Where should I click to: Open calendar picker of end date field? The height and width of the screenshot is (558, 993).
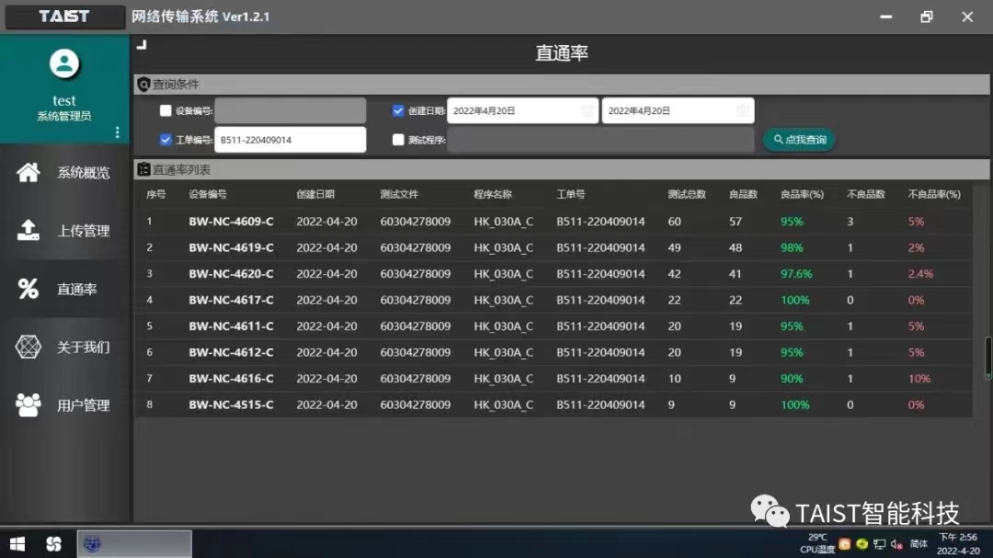tap(743, 111)
